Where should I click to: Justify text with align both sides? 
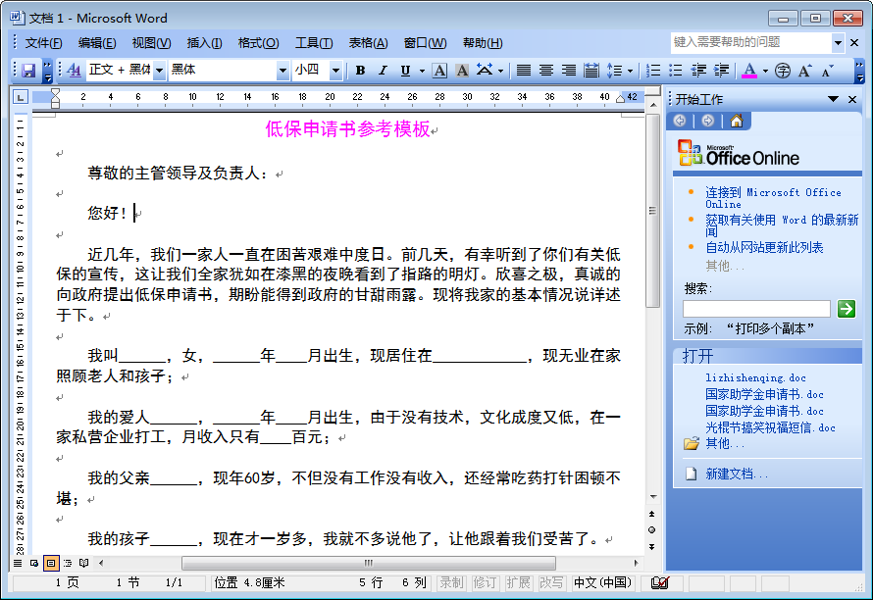tap(524, 71)
